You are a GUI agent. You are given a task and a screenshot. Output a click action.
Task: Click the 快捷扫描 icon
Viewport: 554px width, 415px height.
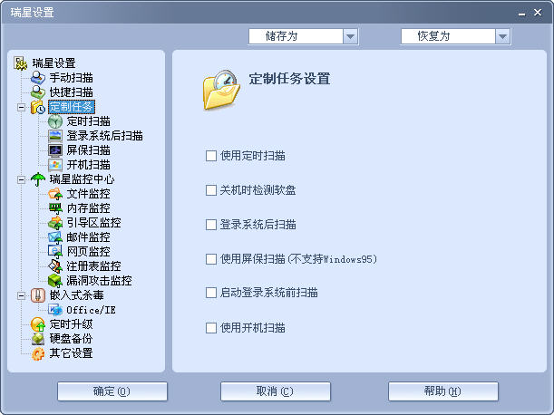pos(38,92)
